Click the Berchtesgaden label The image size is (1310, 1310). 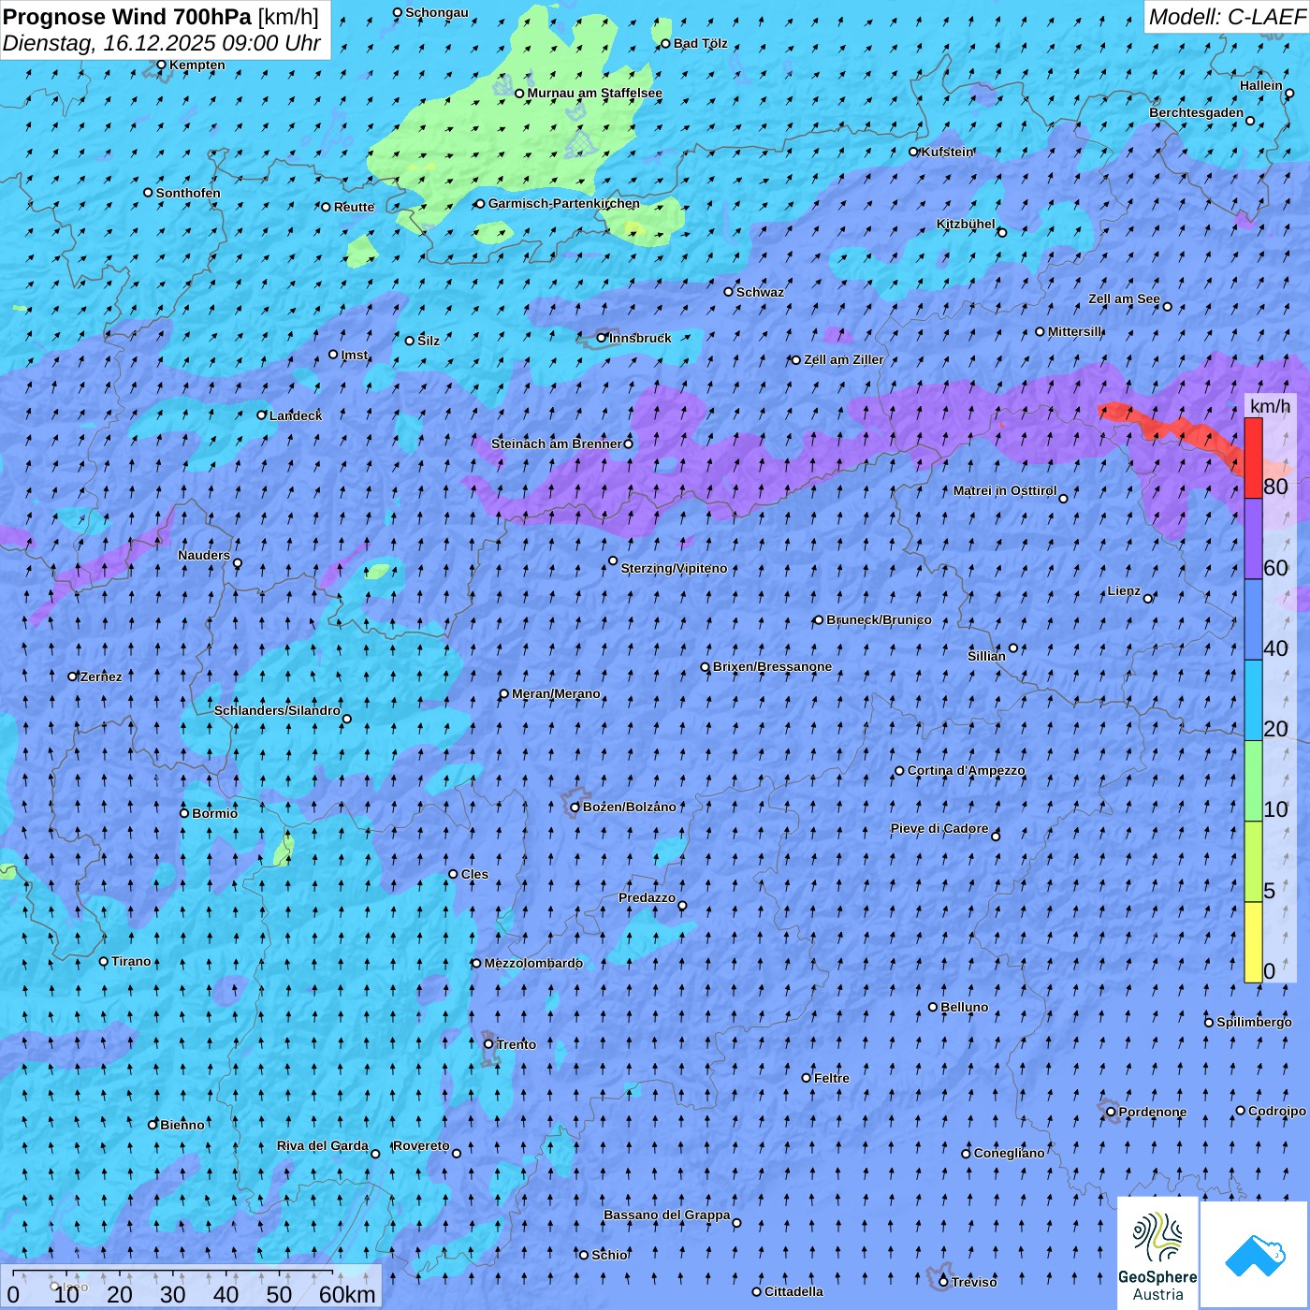1196,113
